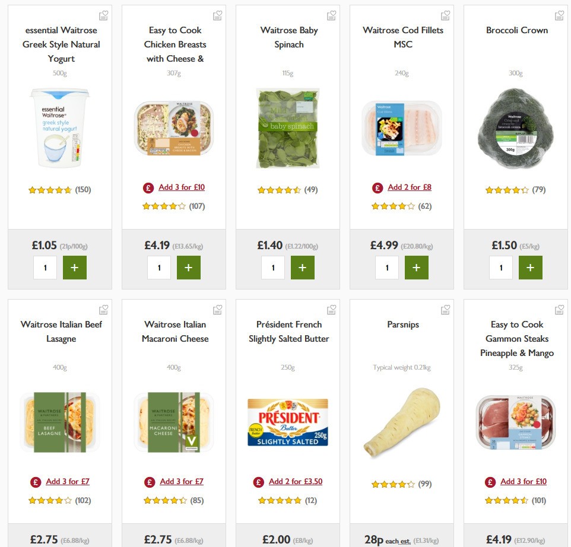Click the £ icon on Macaroni Cheese offer
571x547 pixels.
tap(150, 482)
